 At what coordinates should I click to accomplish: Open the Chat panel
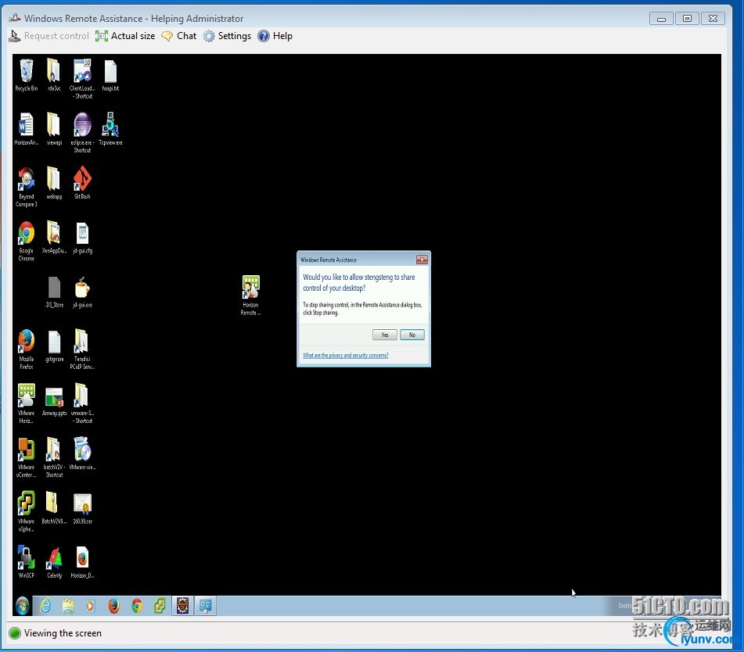coord(179,36)
